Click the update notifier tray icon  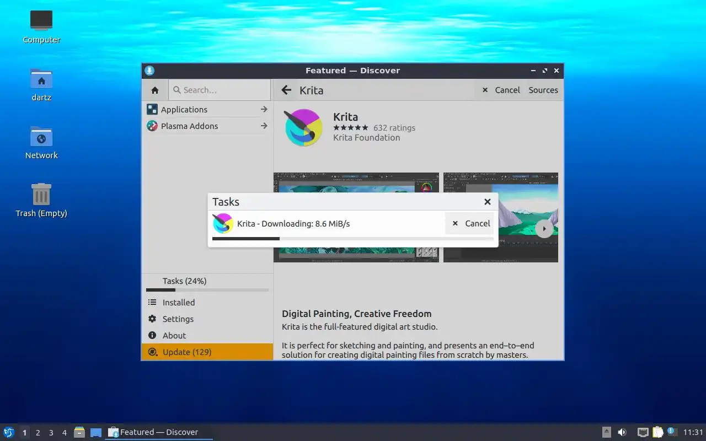pyautogui.click(x=671, y=432)
